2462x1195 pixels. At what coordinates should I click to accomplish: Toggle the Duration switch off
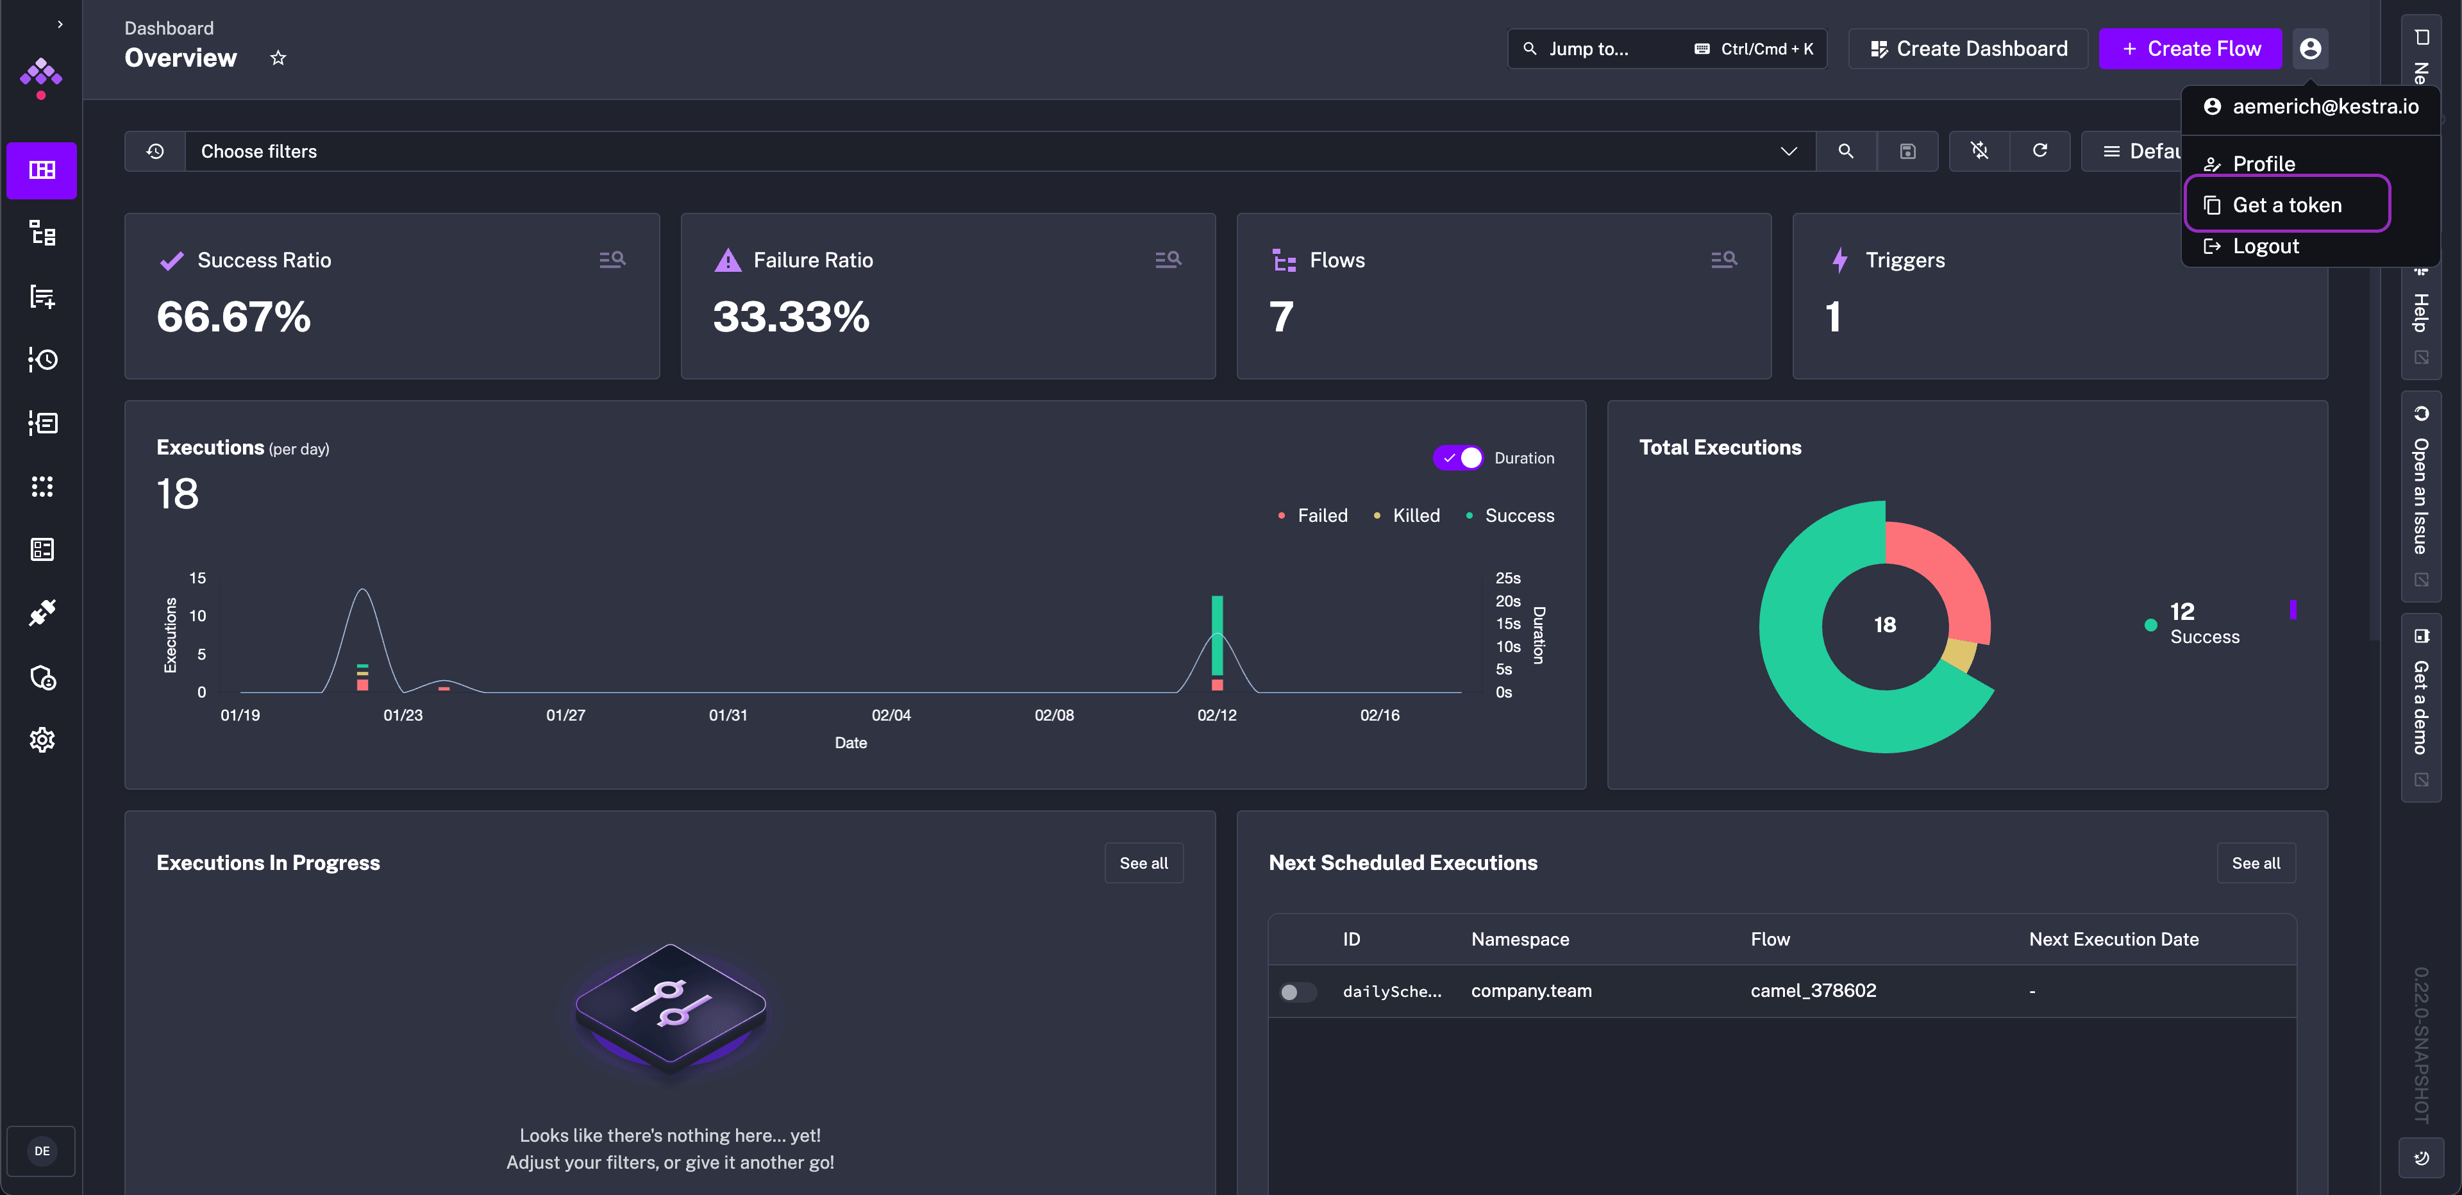pos(1459,458)
